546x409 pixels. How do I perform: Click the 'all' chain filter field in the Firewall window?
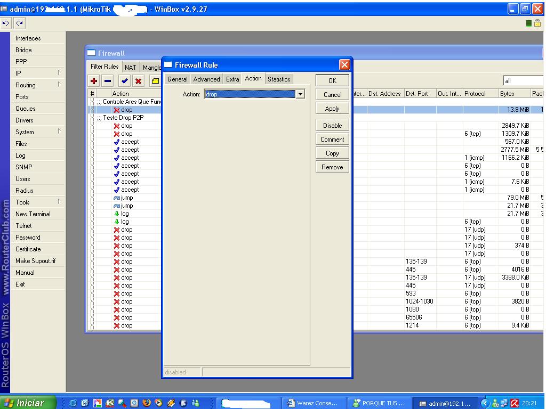[x=523, y=81]
